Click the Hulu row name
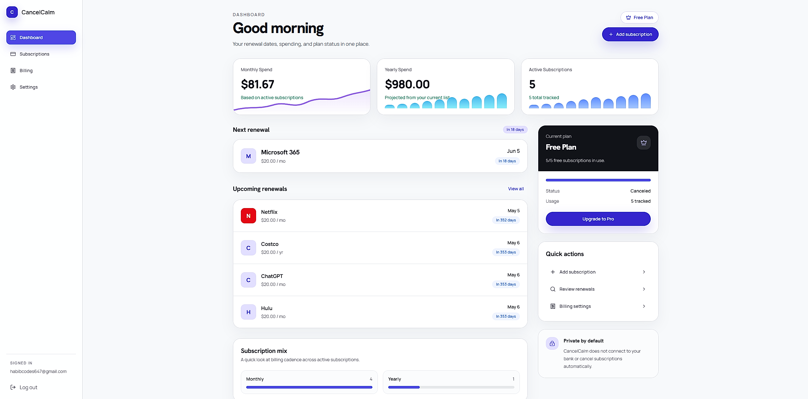 pos(267,308)
